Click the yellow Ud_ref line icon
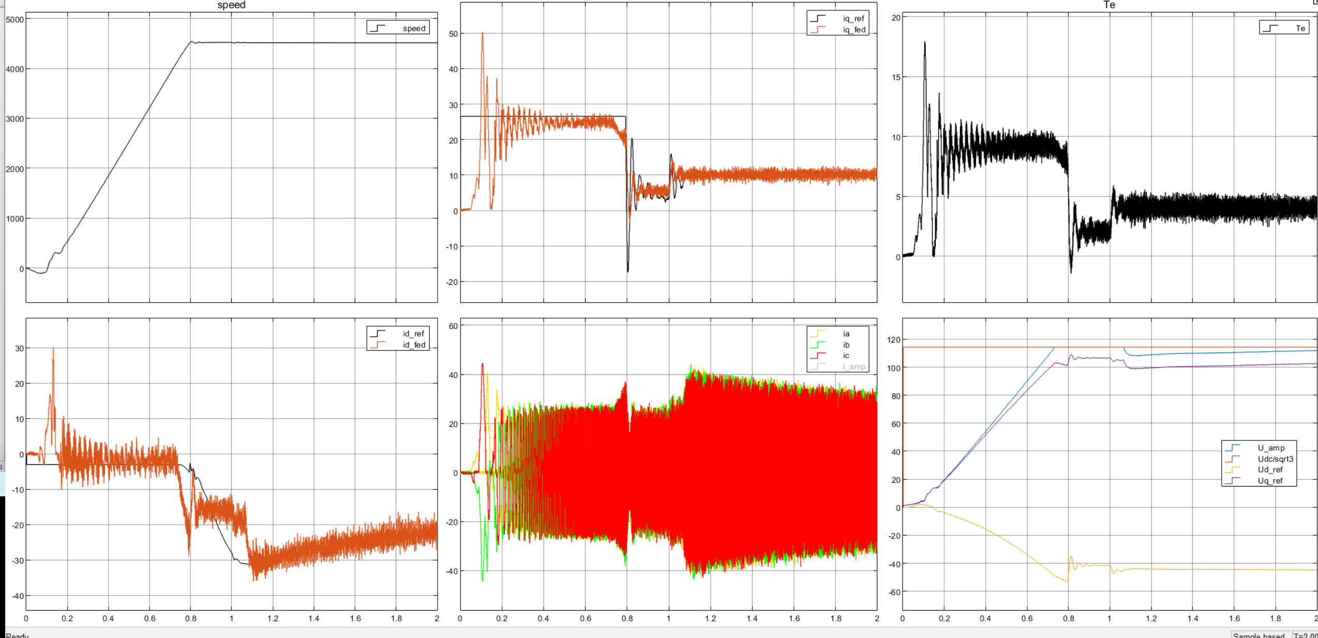Viewport: 1318px width, 638px height. (x=1232, y=469)
